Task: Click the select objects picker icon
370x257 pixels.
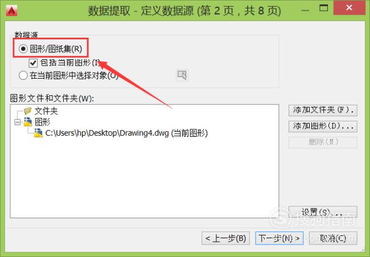Action: pyautogui.click(x=182, y=75)
